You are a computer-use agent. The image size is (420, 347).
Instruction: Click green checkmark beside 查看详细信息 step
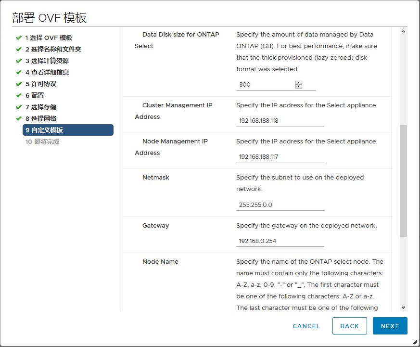point(18,72)
